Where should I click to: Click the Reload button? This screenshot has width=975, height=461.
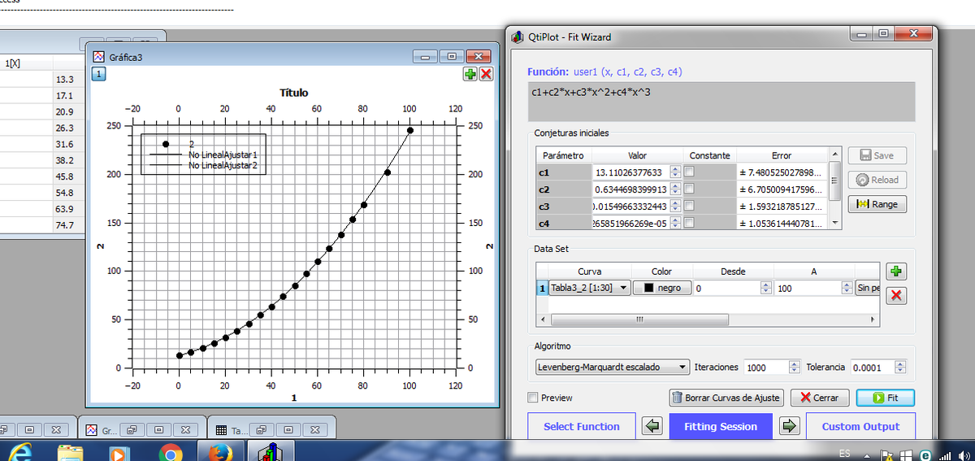pyautogui.click(x=877, y=180)
